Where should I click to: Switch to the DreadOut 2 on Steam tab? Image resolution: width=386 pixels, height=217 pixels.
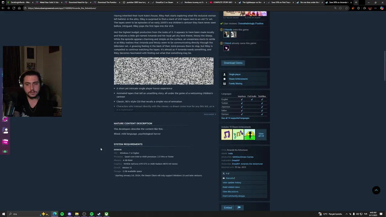(165, 2)
